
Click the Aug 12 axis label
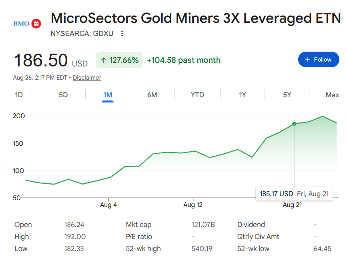[x=193, y=205]
